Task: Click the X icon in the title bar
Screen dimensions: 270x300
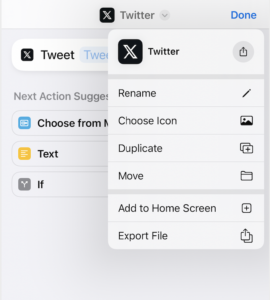Action: tap(107, 15)
